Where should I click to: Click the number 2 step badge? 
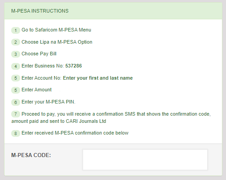(x=16, y=42)
